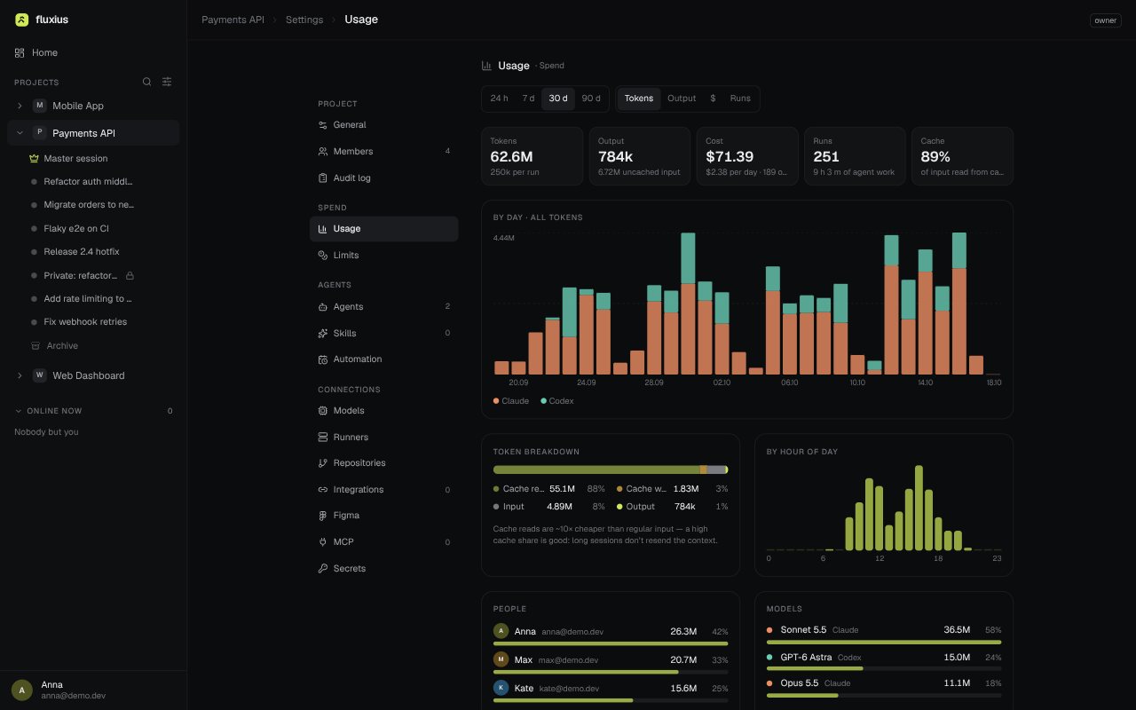
Task: Expand the Web Dashboard project
Action: click(x=20, y=376)
